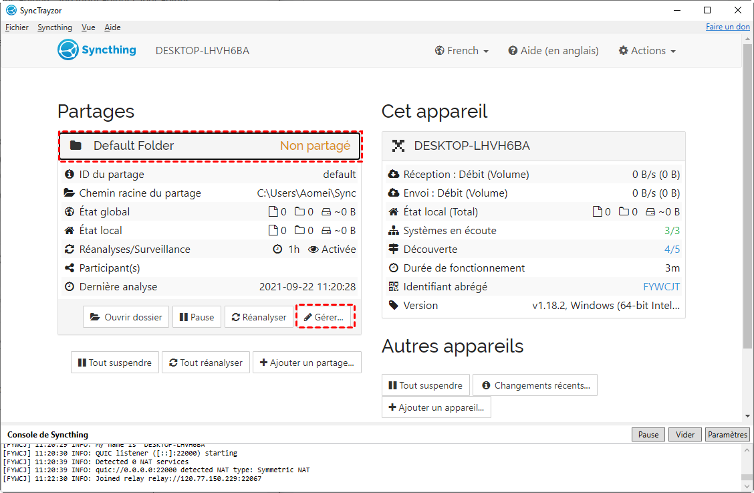Click the folder icon beside Default Folder
This screenshot has height=493, width=754.
(x=76, y=145)
